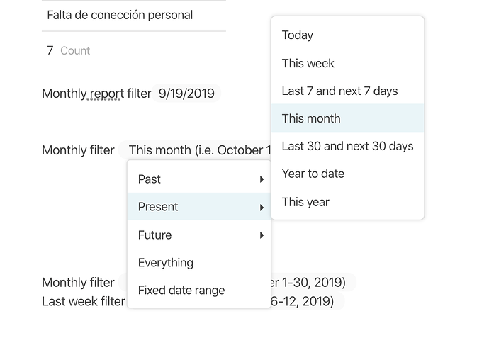This screenshot has height=338, width=489.
Task: Choose Last 30 and next 30 days
Action: point(347,146)
